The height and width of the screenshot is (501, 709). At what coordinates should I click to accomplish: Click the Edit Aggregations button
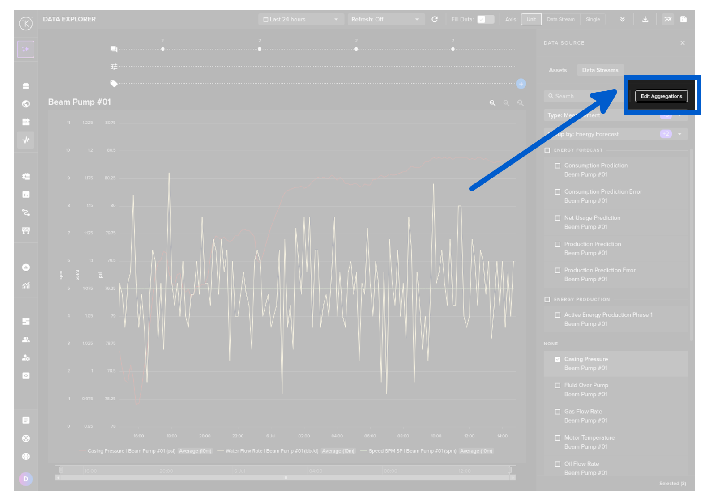(661, 96)
